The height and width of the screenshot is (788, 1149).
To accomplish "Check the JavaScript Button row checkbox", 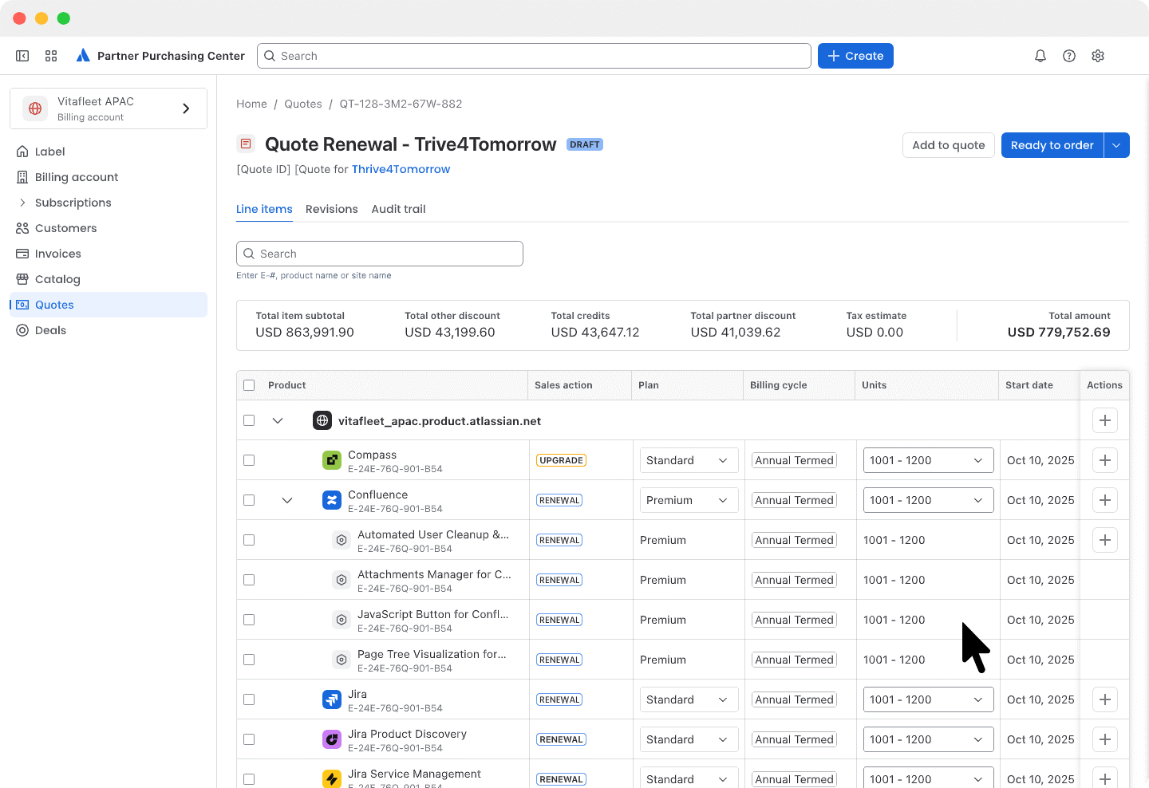I will pyautogui.click(x=249, y=620).
